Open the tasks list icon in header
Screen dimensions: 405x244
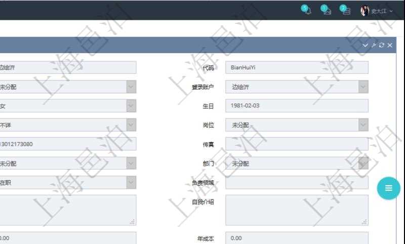click(x=345, y=10)
